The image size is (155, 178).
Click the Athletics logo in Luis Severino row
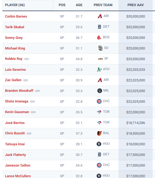pos(99,69)
